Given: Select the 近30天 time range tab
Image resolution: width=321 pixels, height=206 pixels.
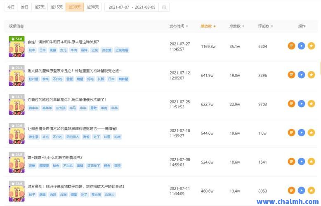Looking at the screenshot, I should point(75,7).
